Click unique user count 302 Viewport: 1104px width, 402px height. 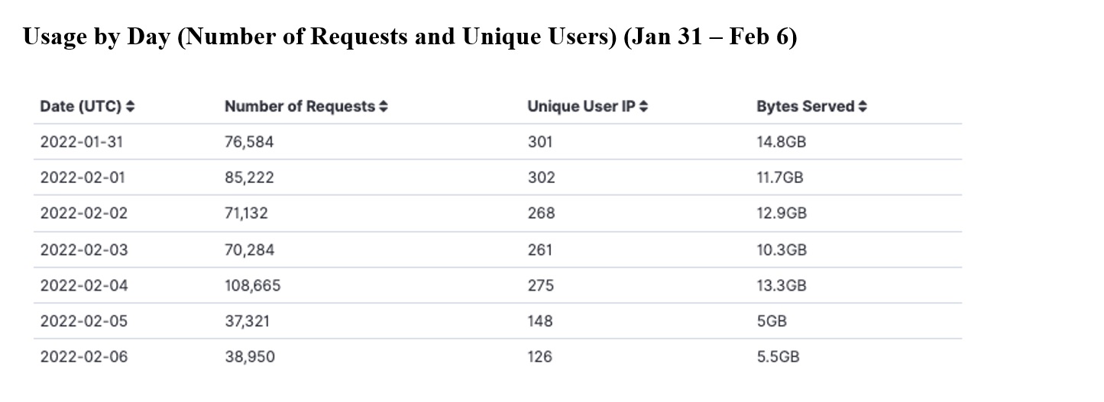pos(542,178)
